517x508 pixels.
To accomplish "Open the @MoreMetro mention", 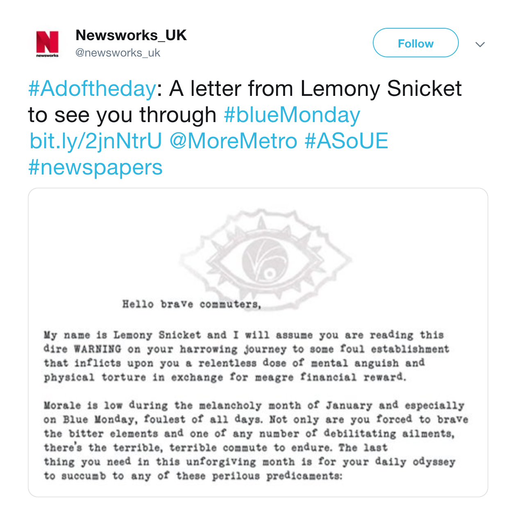I will point(233,141).
